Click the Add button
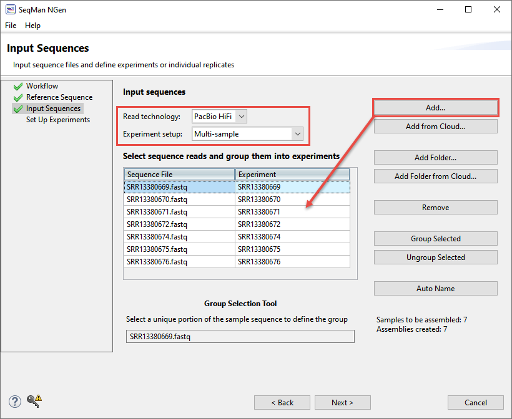Viewport: 512px width, 419px height. point(435,107)
